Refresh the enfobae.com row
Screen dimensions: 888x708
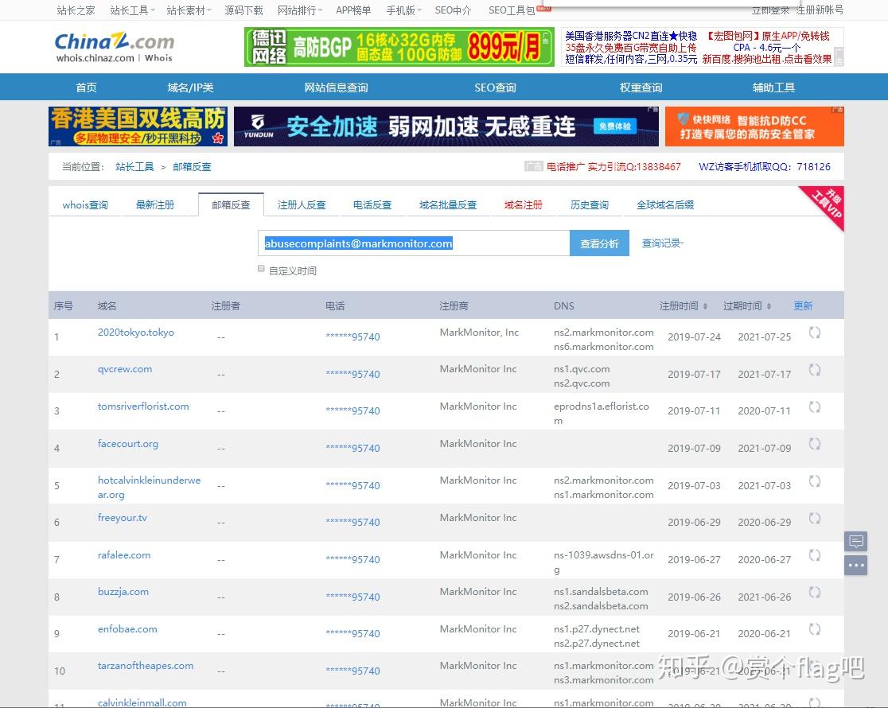[814, 629]
